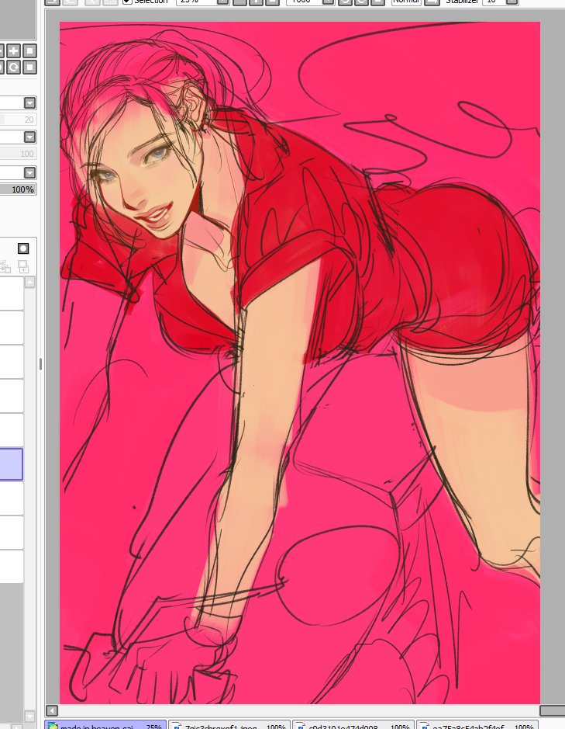Click the canvas horizontal scrollbar left arrow
Viewport: 565px width, 729px height.
click(52, 710)
